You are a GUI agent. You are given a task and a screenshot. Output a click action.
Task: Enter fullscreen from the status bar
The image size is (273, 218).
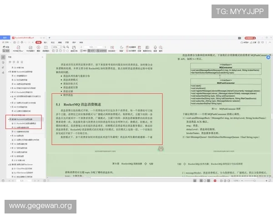(x=270, y=181)
